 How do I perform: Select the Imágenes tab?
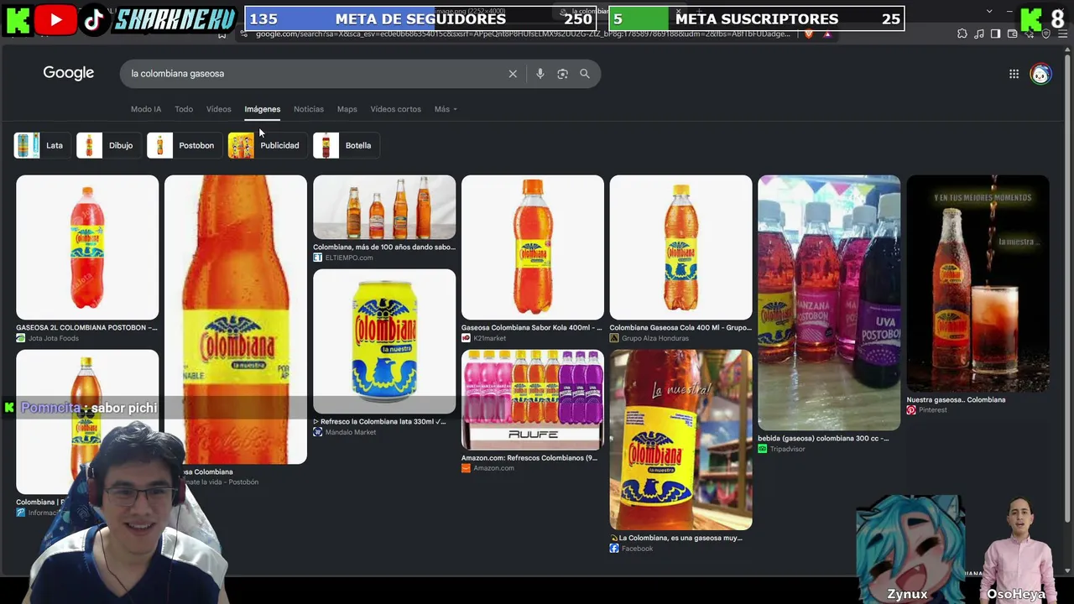pyautogui.click(x=263, y=109)
